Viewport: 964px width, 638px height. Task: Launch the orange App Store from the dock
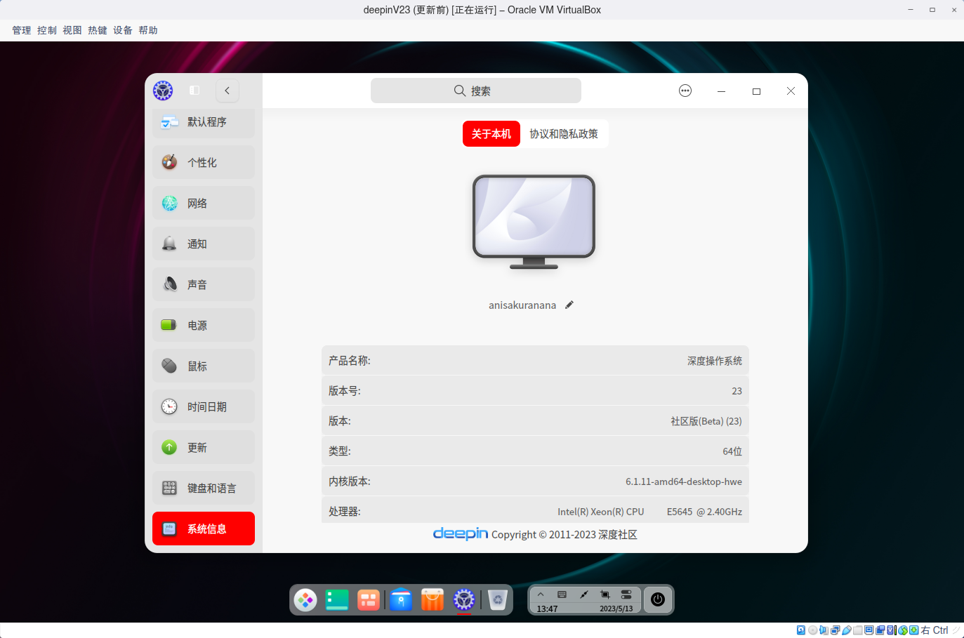click(432, 600)
